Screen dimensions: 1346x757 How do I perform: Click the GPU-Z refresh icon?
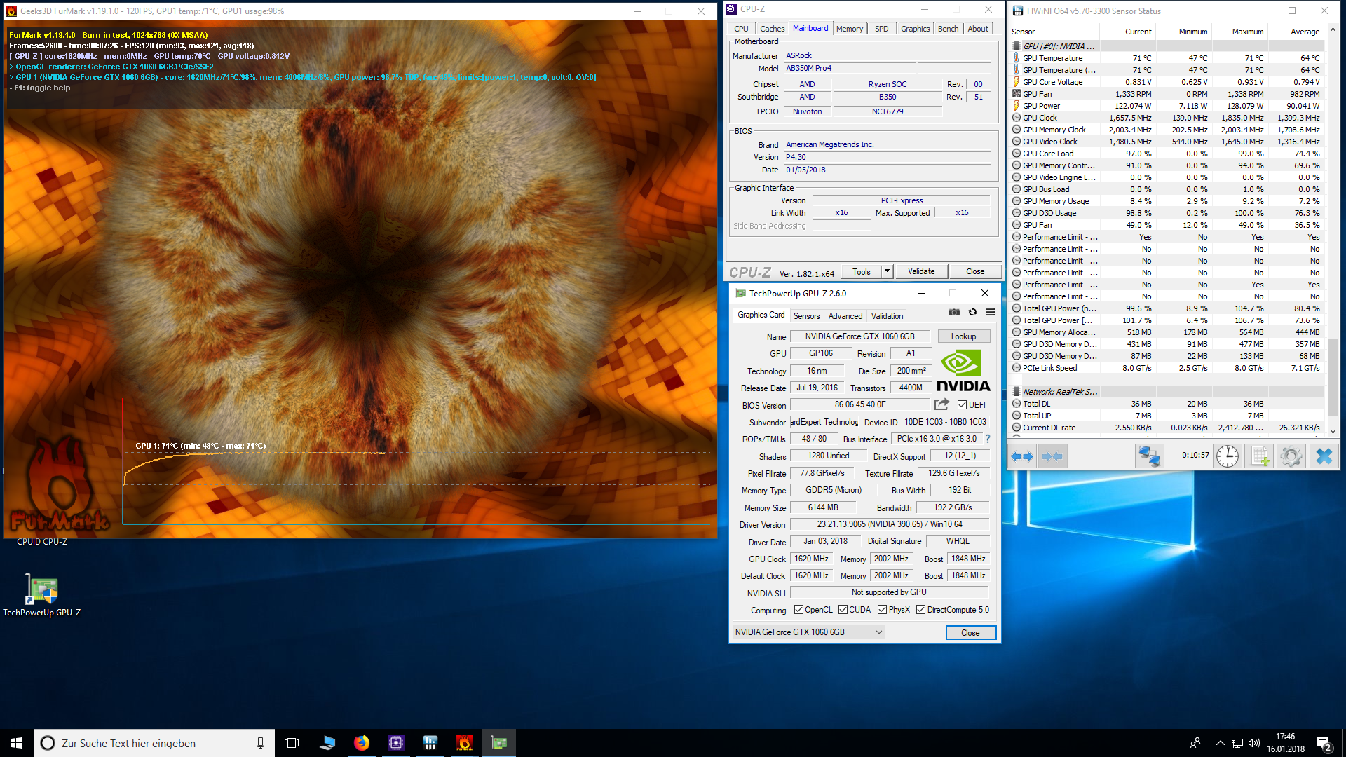tap(972, 313)
